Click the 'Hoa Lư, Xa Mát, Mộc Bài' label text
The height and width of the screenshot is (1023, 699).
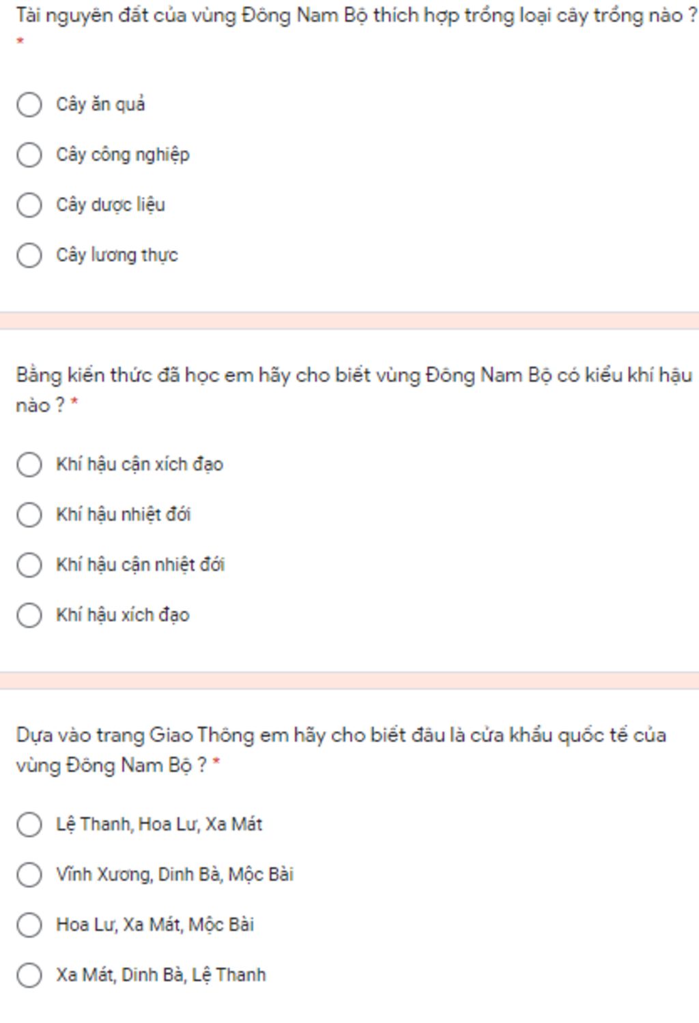pyautogui.click(x=155, y=925)
